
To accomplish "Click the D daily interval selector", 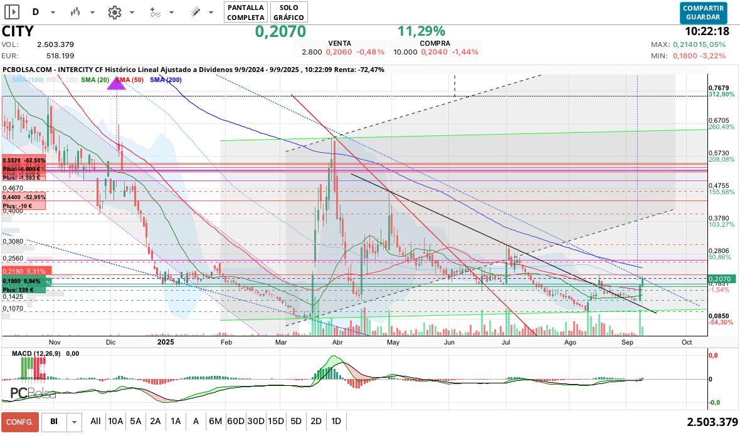I will pos(36,12).
